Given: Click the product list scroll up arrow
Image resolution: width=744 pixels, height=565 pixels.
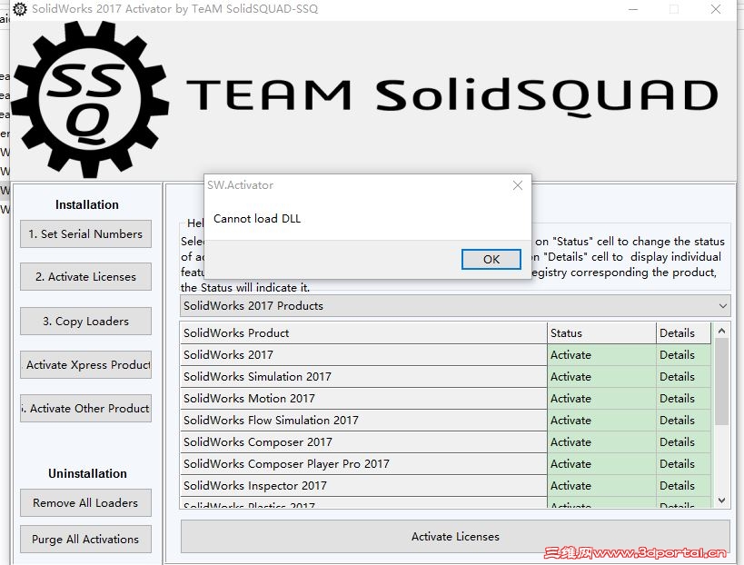Looking at the screenshot, I should click(721, 331).
